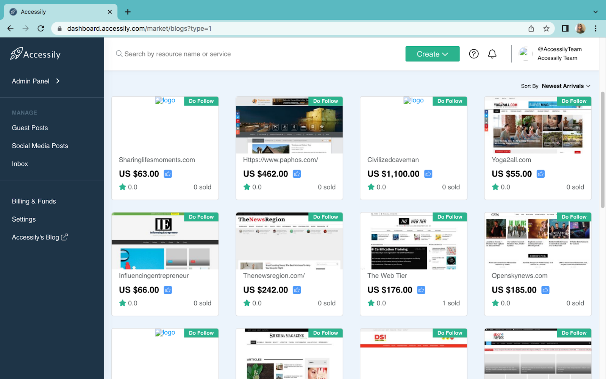This screenshot has height=379, width=606.
Task: Click the US $1,100.00 price
Action: click(394, 174)
